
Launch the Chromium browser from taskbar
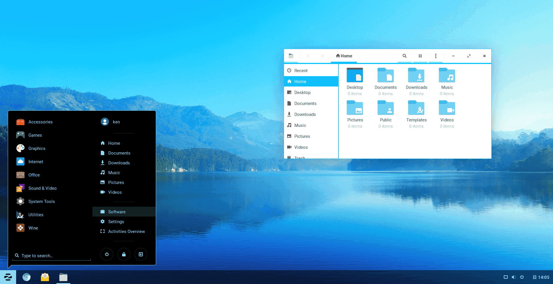pyautogui.click(x=26, y=277)
